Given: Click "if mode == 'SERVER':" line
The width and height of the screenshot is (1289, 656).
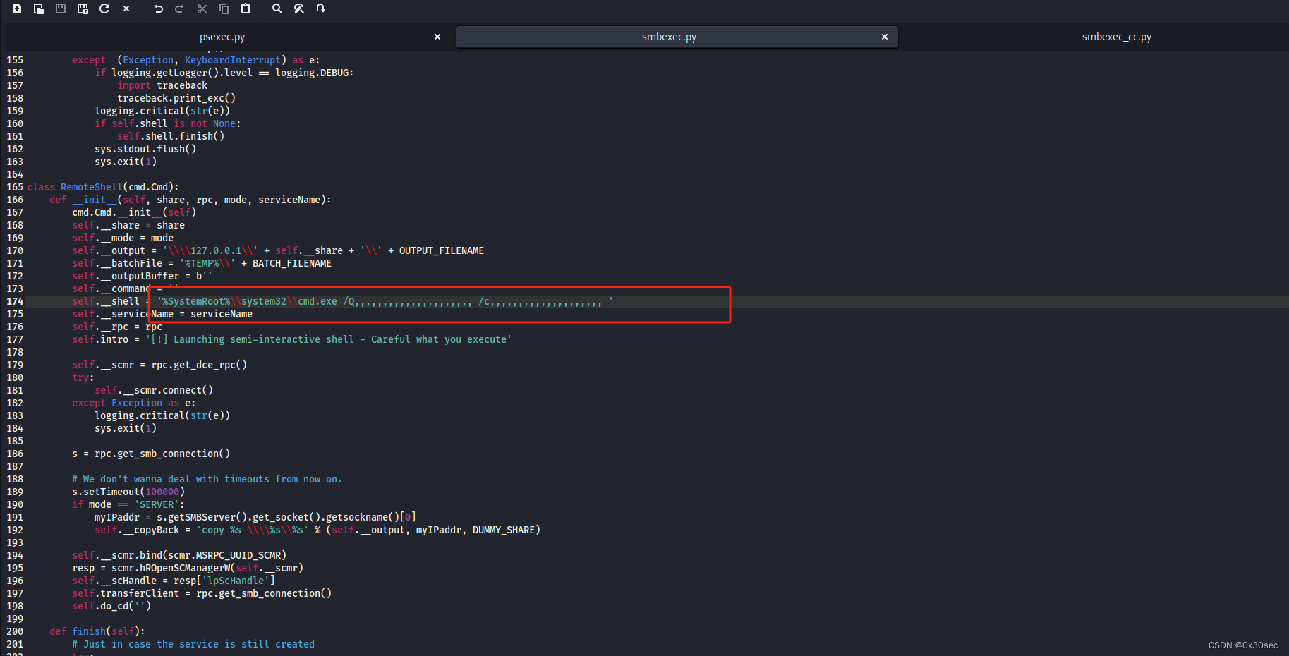Looking at the screenshot, I should pos(128,504).
